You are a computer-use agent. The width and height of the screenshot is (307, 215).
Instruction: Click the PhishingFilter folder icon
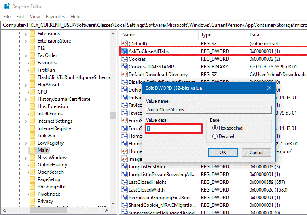[32, 187]
